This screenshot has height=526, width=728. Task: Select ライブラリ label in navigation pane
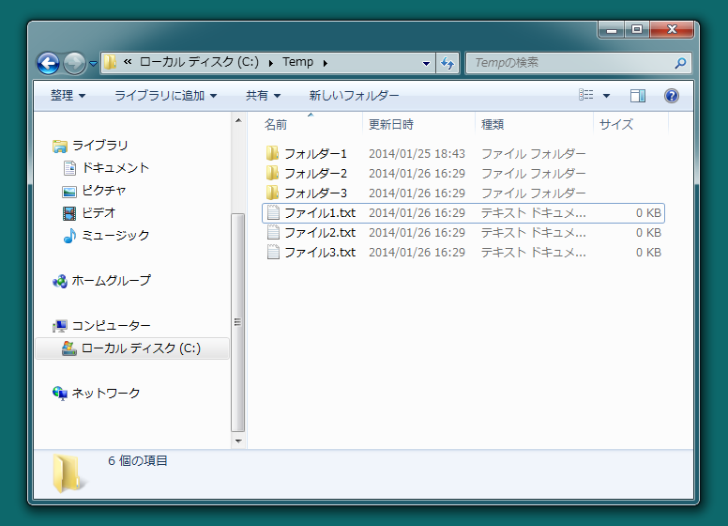[x=99, y=146]
